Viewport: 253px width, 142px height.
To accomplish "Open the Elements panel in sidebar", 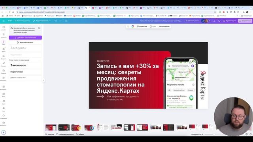I will 4,35.
